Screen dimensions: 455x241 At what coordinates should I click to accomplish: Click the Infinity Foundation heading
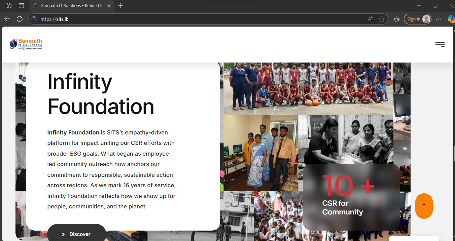pos(101,94)
